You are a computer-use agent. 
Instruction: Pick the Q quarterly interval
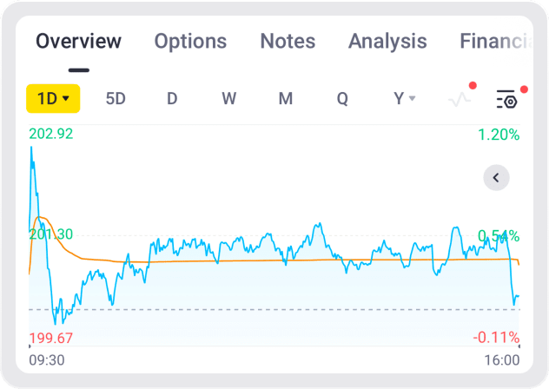coord(342,99)
